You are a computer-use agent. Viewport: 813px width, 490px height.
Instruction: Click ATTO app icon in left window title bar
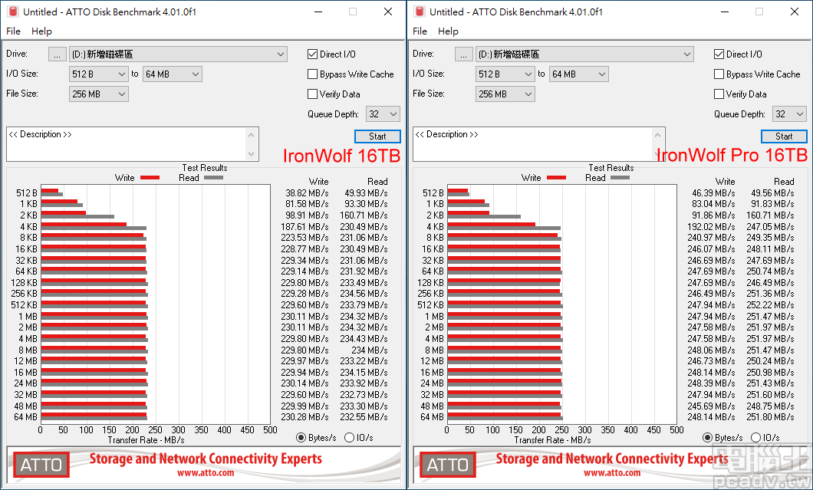(x=13, y=12)
